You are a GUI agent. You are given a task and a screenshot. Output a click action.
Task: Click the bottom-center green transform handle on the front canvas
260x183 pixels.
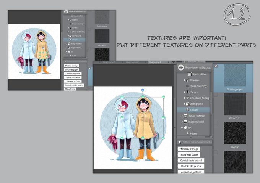[143, 138]
